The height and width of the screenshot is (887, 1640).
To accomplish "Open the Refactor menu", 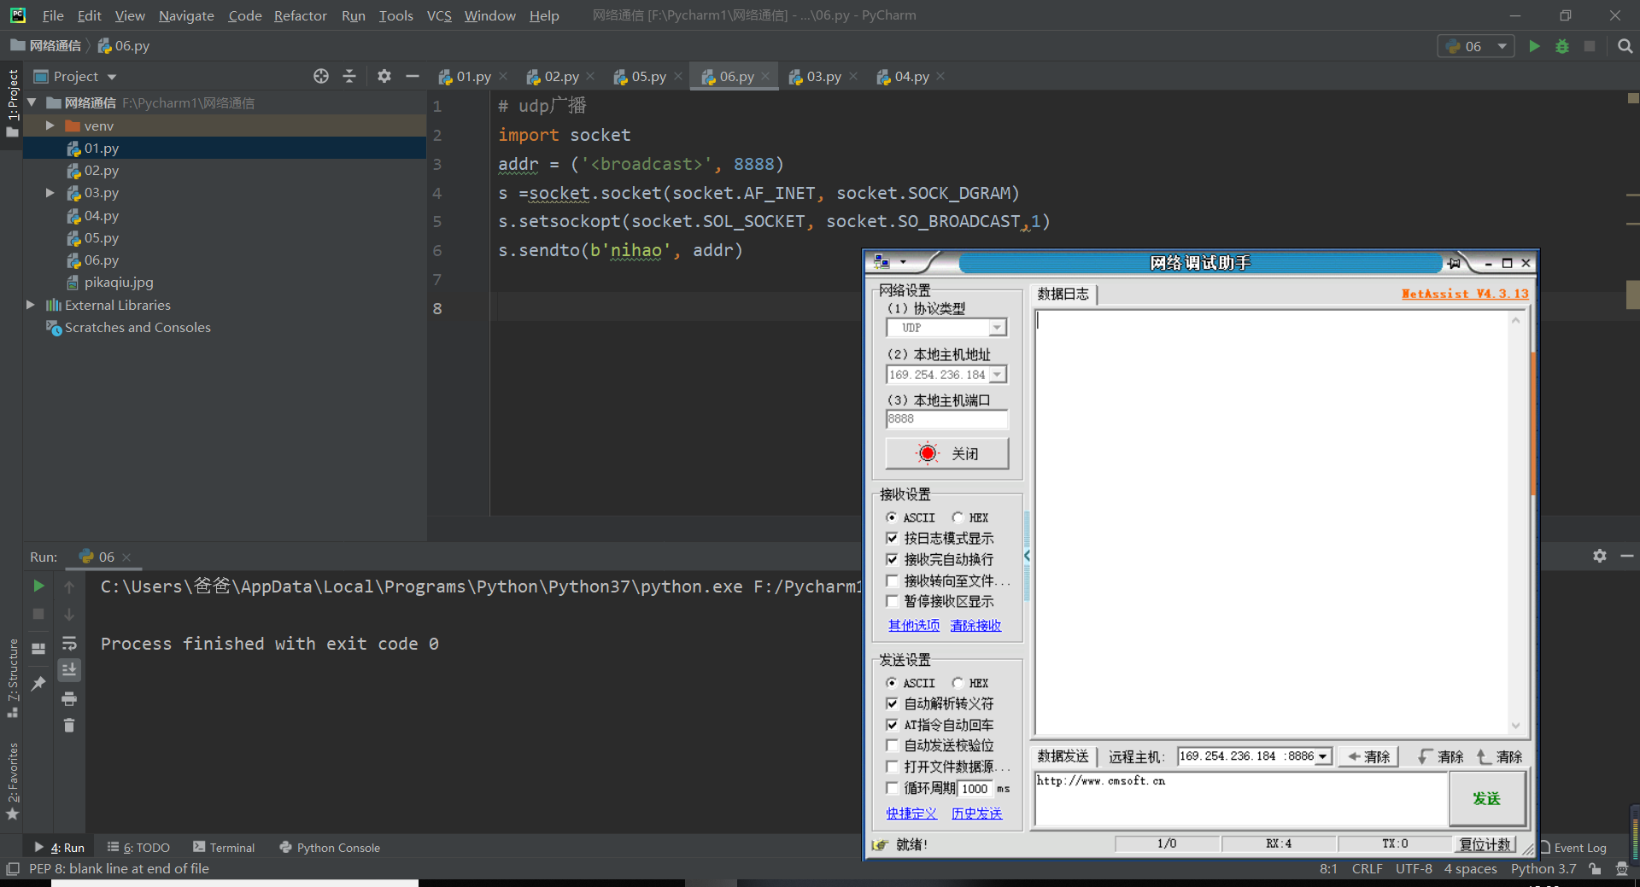I will [300, 15].
